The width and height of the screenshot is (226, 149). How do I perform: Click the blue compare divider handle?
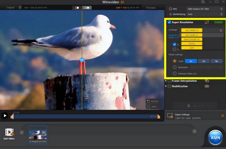pyautogui.click(x=82, y=60)
